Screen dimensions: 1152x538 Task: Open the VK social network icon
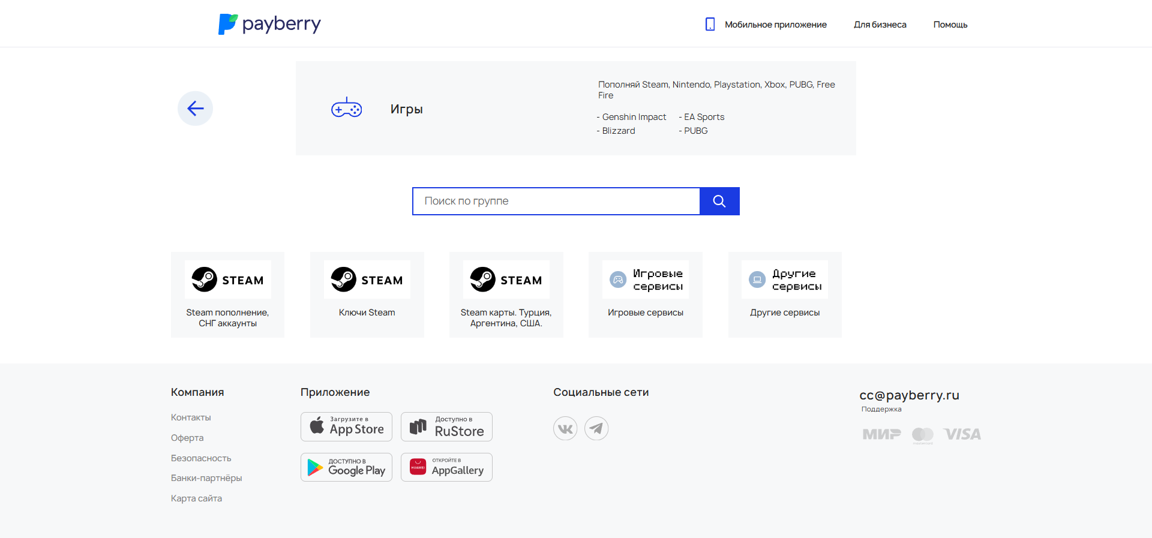[565, 428]
